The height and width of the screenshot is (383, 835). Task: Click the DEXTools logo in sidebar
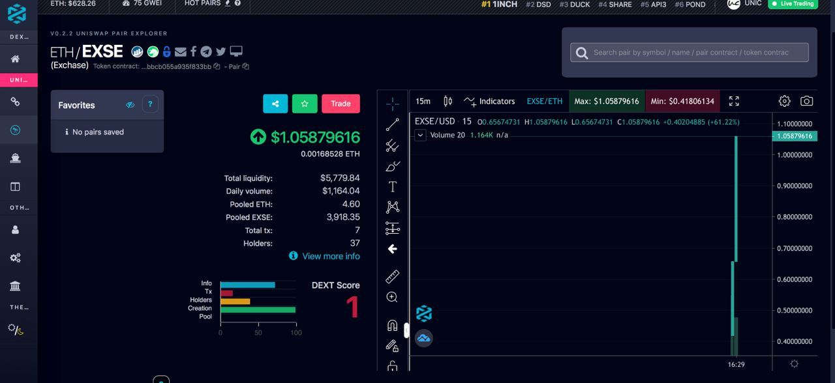(x=17, y=14)
